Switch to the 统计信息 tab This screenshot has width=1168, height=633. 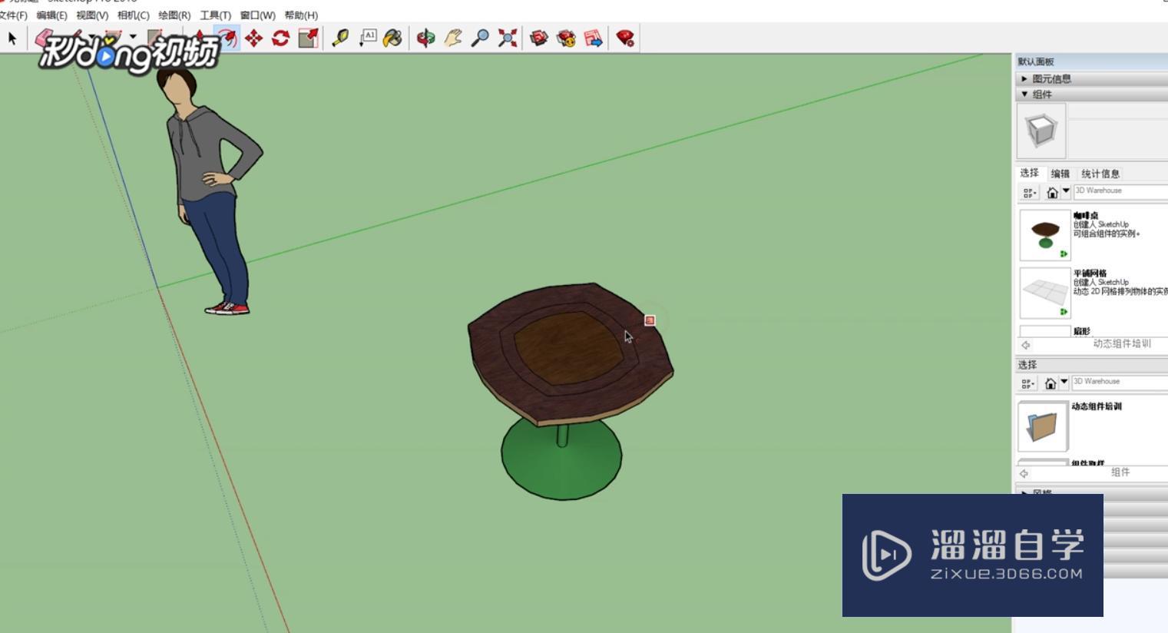[1100, 174]
